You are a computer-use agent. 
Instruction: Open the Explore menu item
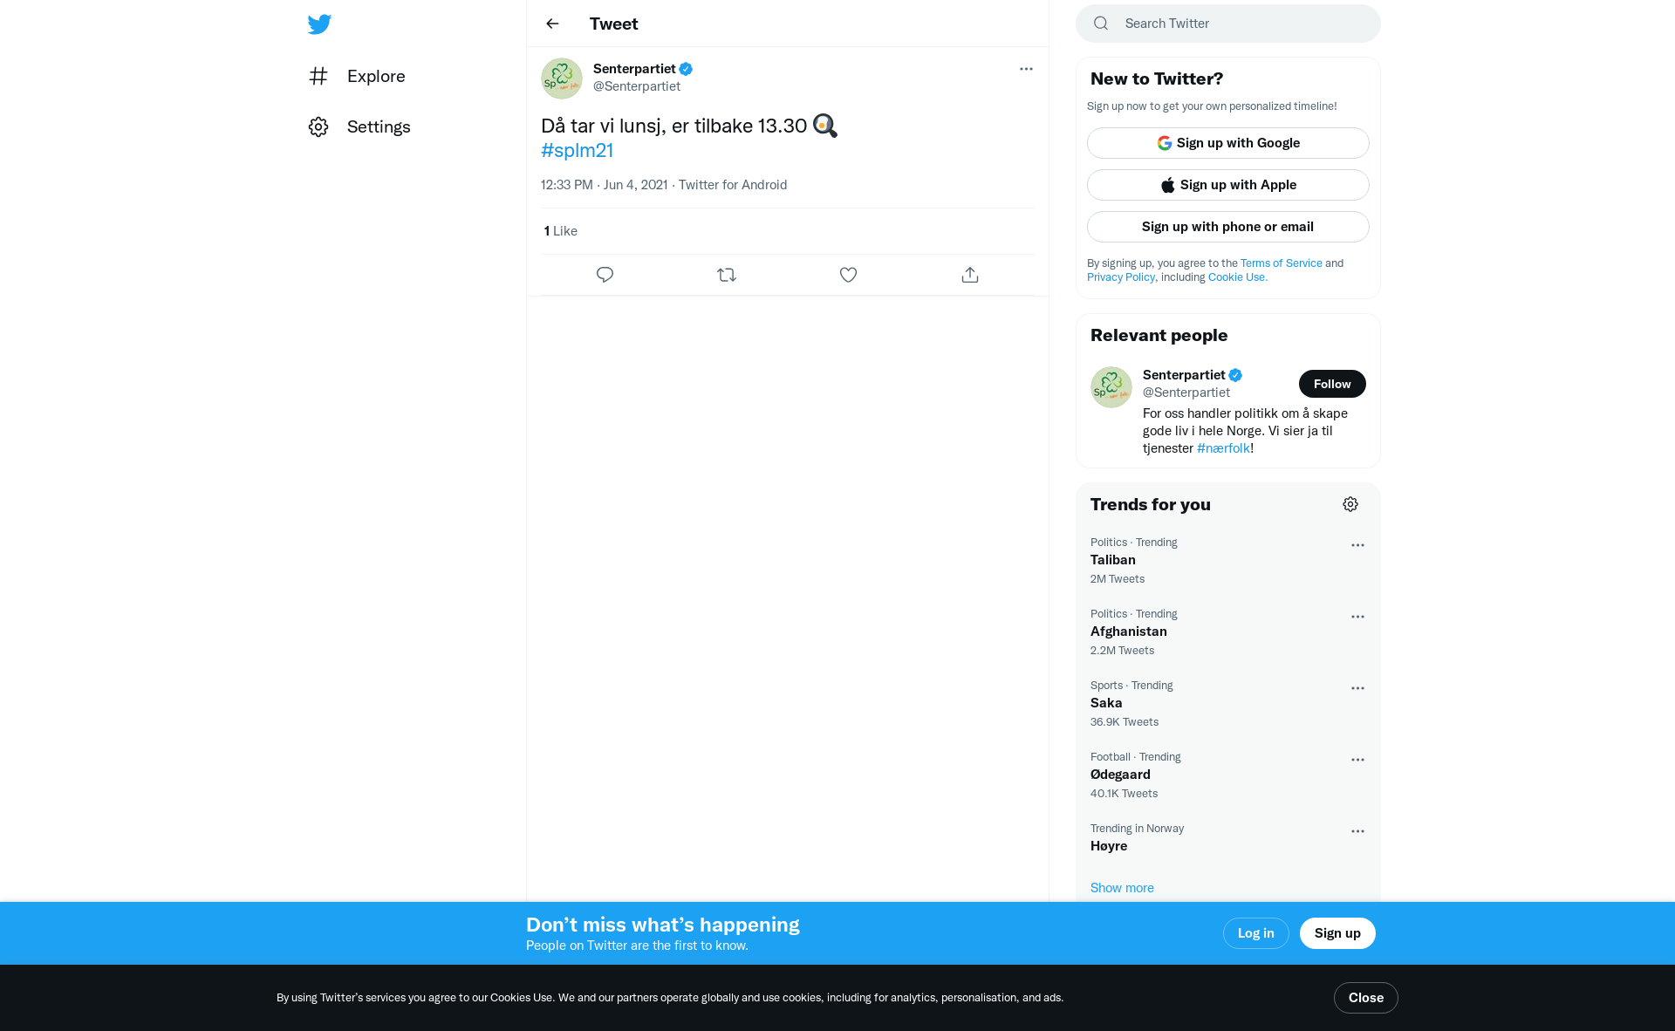(357, 76)
